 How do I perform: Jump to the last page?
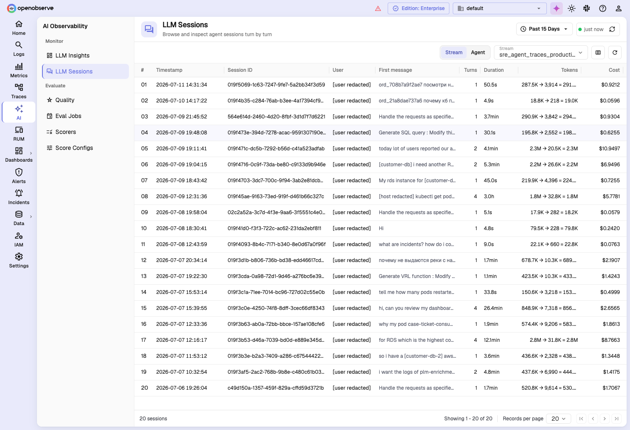(x=617, y=419)
